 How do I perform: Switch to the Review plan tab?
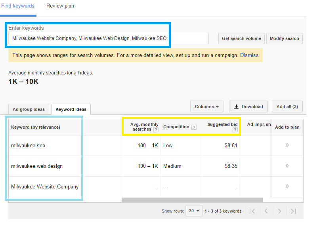60,6
